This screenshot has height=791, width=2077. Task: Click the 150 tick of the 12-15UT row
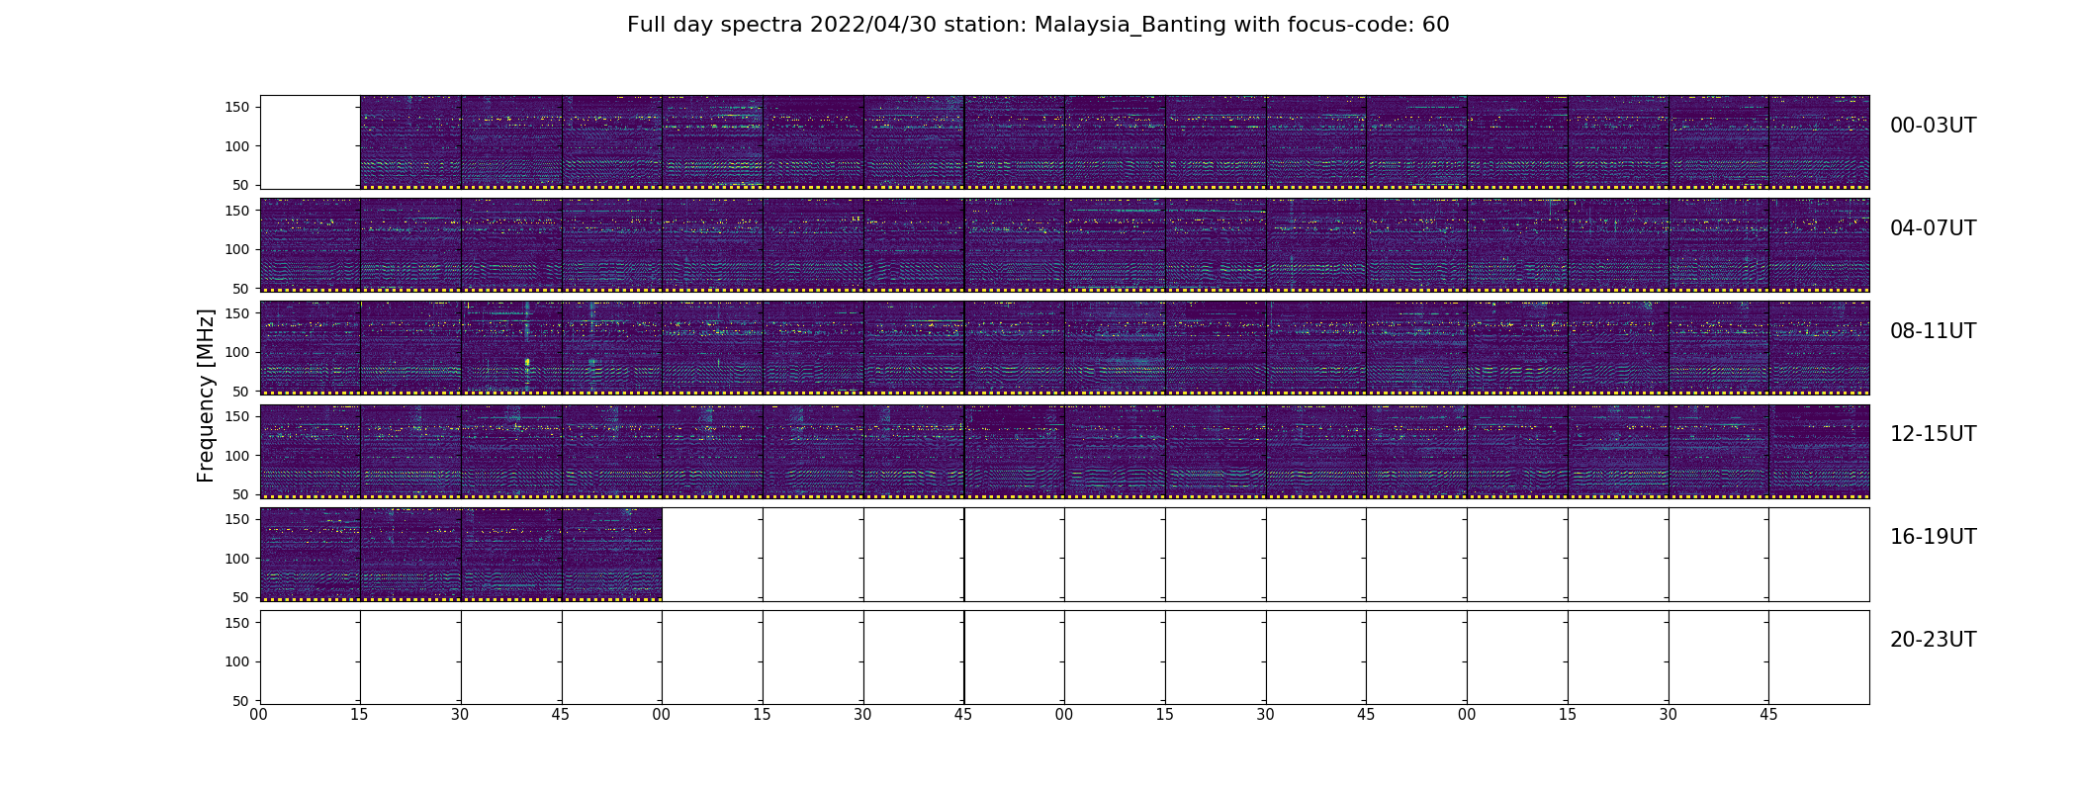pyautogui.click(x=237, y=416)
